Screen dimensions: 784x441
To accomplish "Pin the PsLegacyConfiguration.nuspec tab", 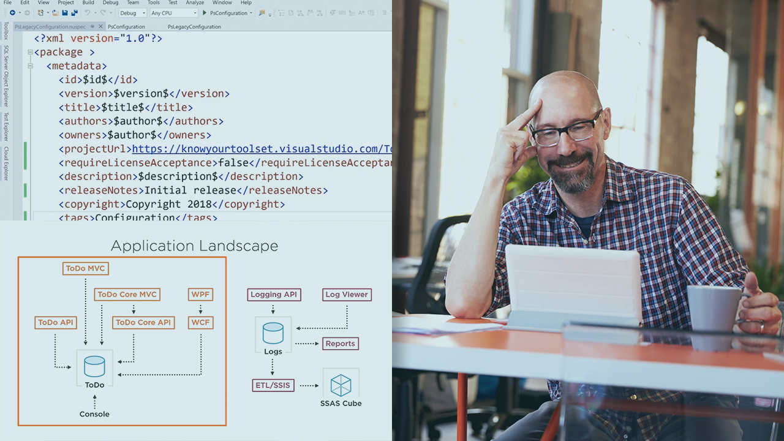I will pyautogui.click(x=92, y=26).
